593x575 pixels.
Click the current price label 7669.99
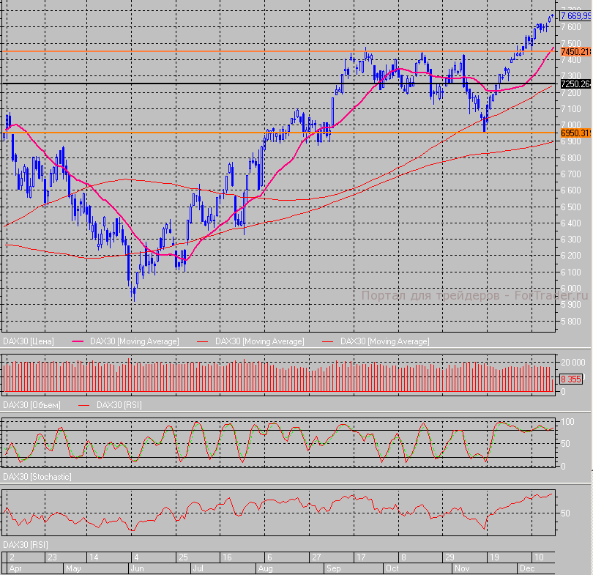pos(575,16)
